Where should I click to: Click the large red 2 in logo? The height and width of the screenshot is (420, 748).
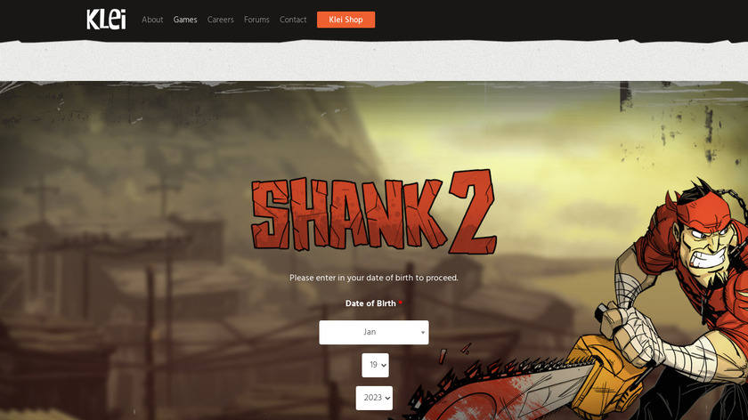(x=473, y=211)
